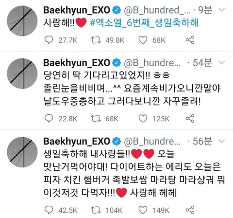Open the @B_hundre... handle on the 56분 tweet

(x=152, y=141)
